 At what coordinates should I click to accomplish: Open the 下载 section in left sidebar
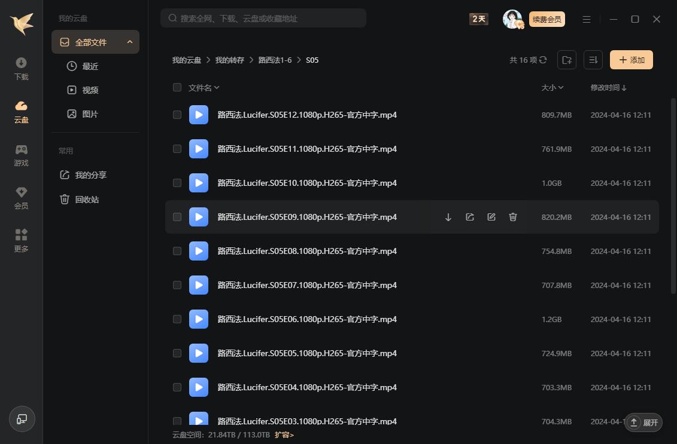pos(21,68)
